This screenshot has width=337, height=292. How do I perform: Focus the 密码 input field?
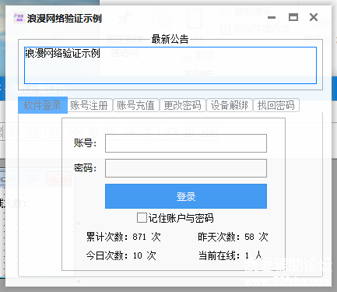click(186, 168)
